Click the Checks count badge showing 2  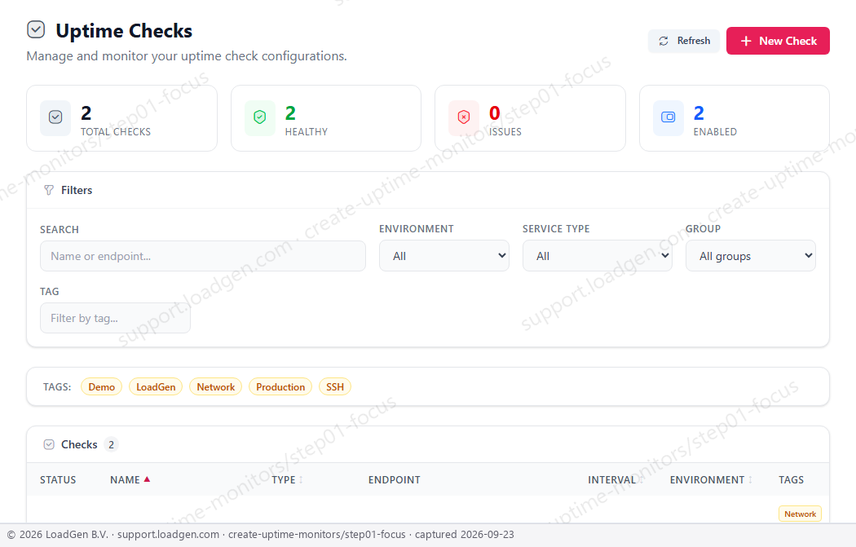point(111,444)
